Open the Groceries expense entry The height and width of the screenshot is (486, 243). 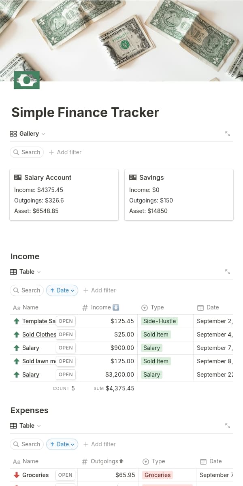pos(66,475)
